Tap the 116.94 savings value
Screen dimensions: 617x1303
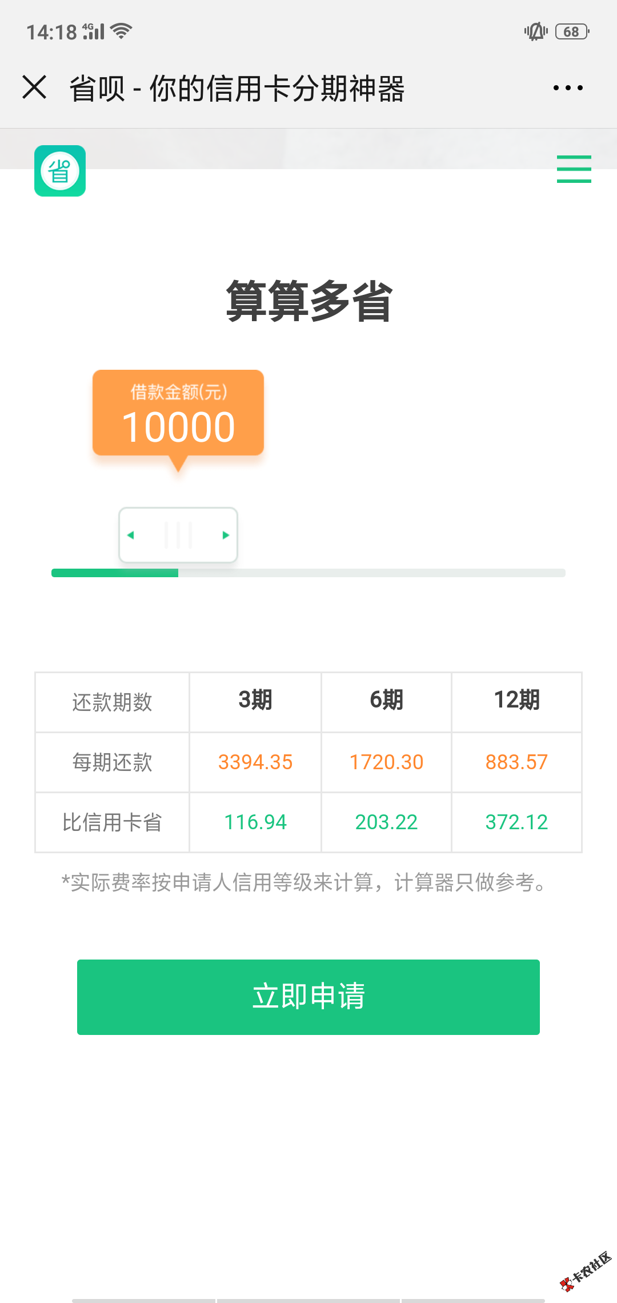[255, 822]
